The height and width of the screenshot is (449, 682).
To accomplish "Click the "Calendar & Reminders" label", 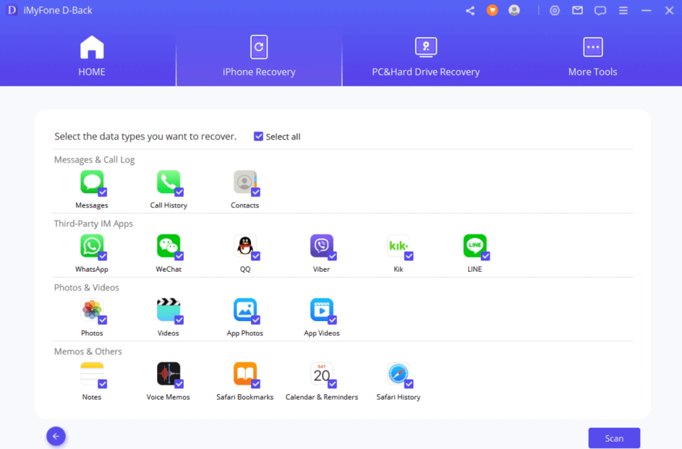I will point(322,397).
